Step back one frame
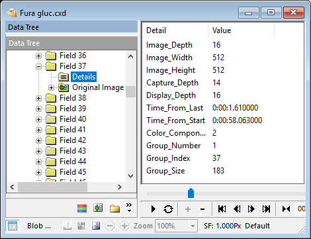This screenshot has width=311, height=239. [x=237, y=209]
